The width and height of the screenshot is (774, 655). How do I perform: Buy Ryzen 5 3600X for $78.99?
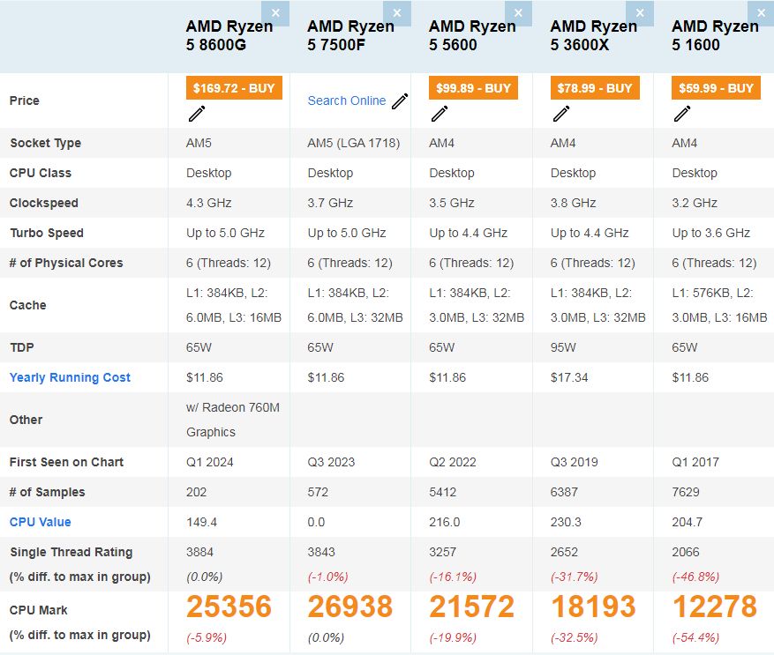pyautogui.click(x=595, y=88)
